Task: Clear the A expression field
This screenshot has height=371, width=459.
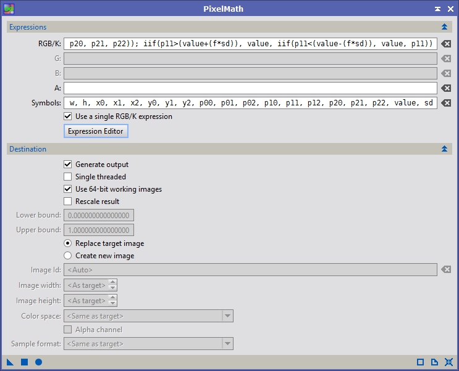Action: [446, 88]
